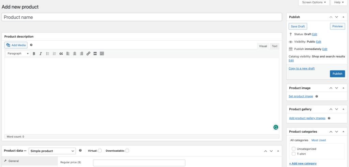
Task: Move Product gallery panel up
Action: pyautogui.click(x=331, y=109)
